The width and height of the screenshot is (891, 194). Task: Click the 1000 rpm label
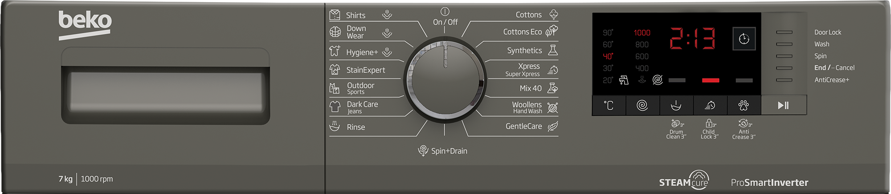click(97, 179)
